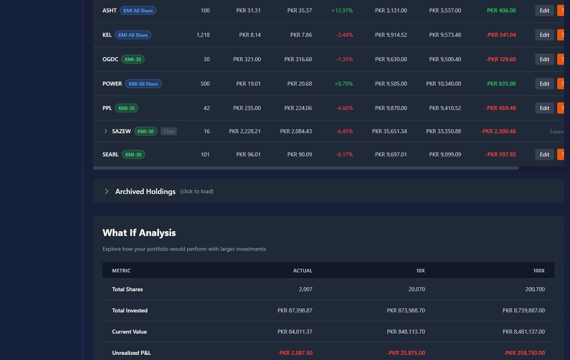
Task: Edit the POWER holding
Action: [544, 84]
